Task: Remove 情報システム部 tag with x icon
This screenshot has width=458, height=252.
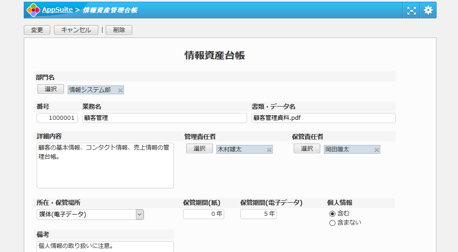Action: [x=120, y=91]
